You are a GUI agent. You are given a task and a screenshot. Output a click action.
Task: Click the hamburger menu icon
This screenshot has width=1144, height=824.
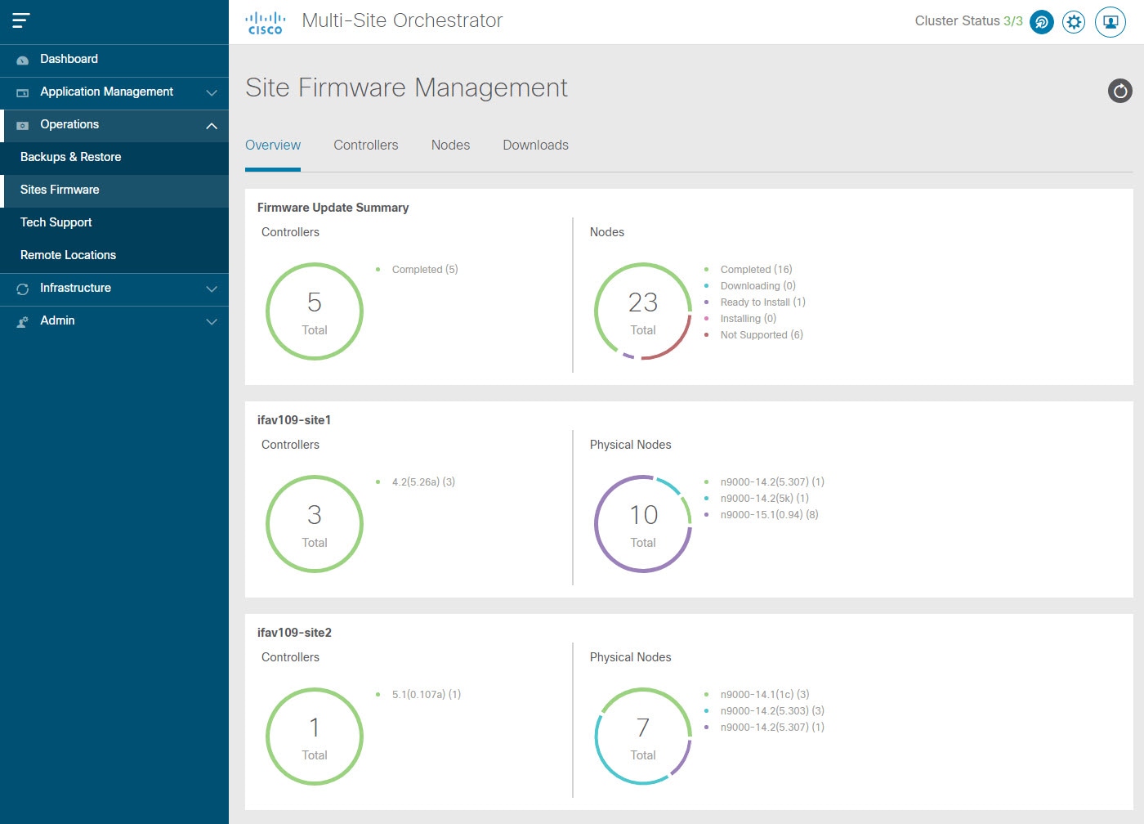pos(21,20)
